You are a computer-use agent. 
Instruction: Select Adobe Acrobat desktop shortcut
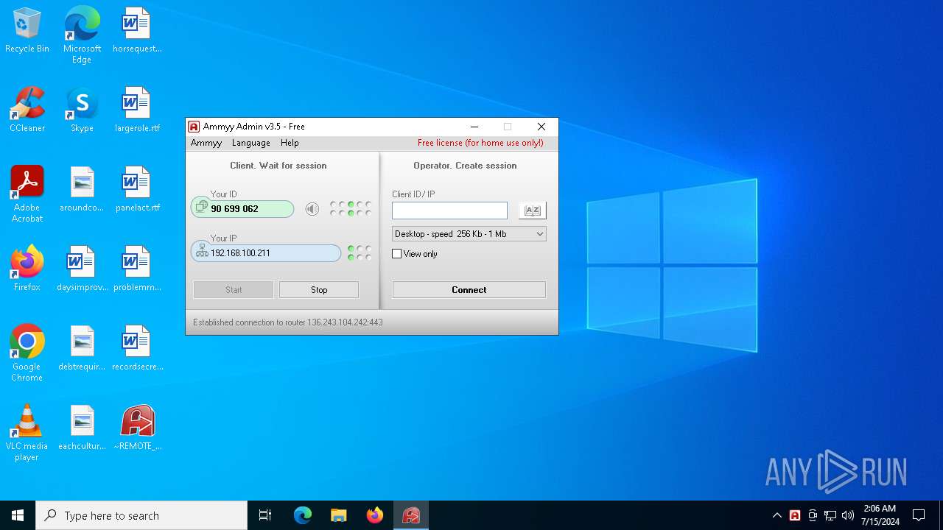(27, 194)
